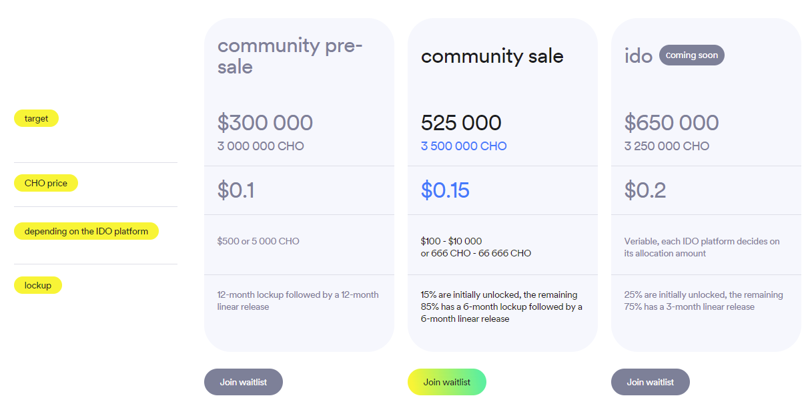Click Join waitlist under community pre-sale
The width and height of the screenshot is (808, 410).
(244, 382)
